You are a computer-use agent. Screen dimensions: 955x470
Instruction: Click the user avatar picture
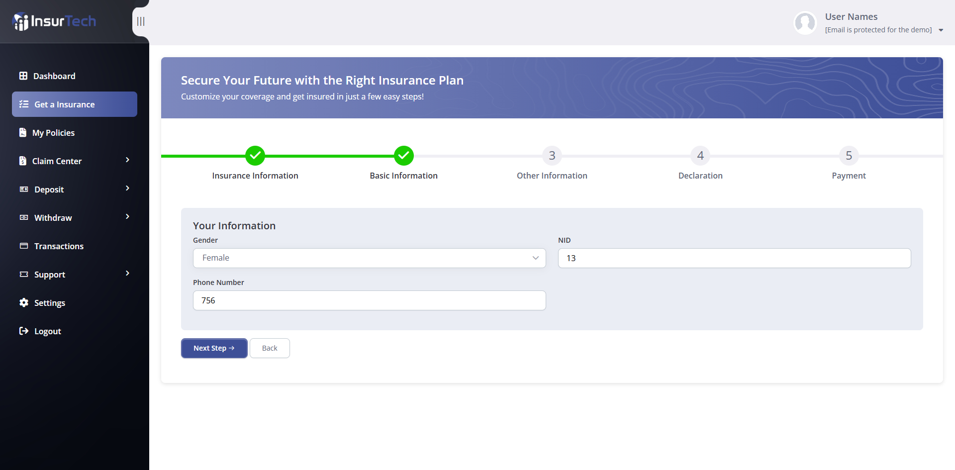click(x=805, y=23)
